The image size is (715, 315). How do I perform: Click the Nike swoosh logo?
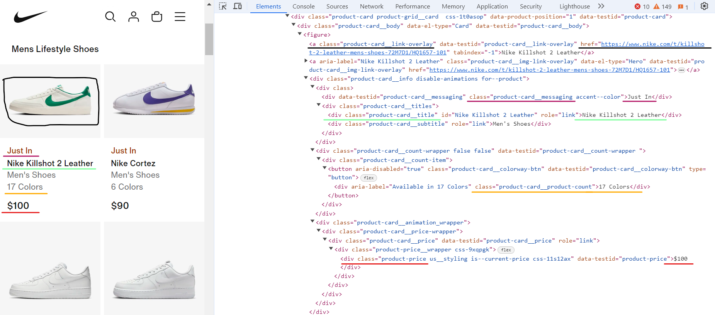click(31, 17)
